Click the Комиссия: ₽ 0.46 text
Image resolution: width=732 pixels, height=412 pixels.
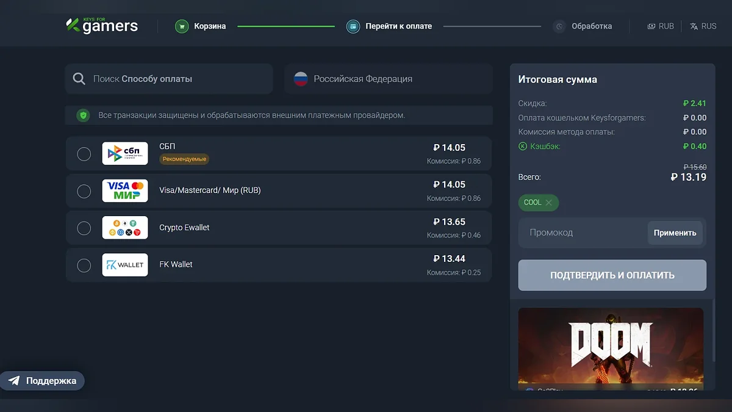(454, 235)
